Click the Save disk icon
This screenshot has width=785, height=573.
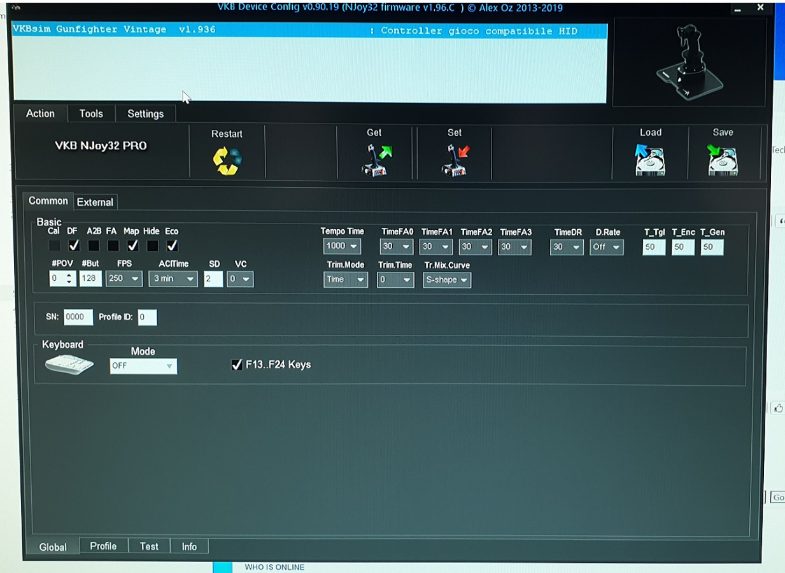coord(723,160)
